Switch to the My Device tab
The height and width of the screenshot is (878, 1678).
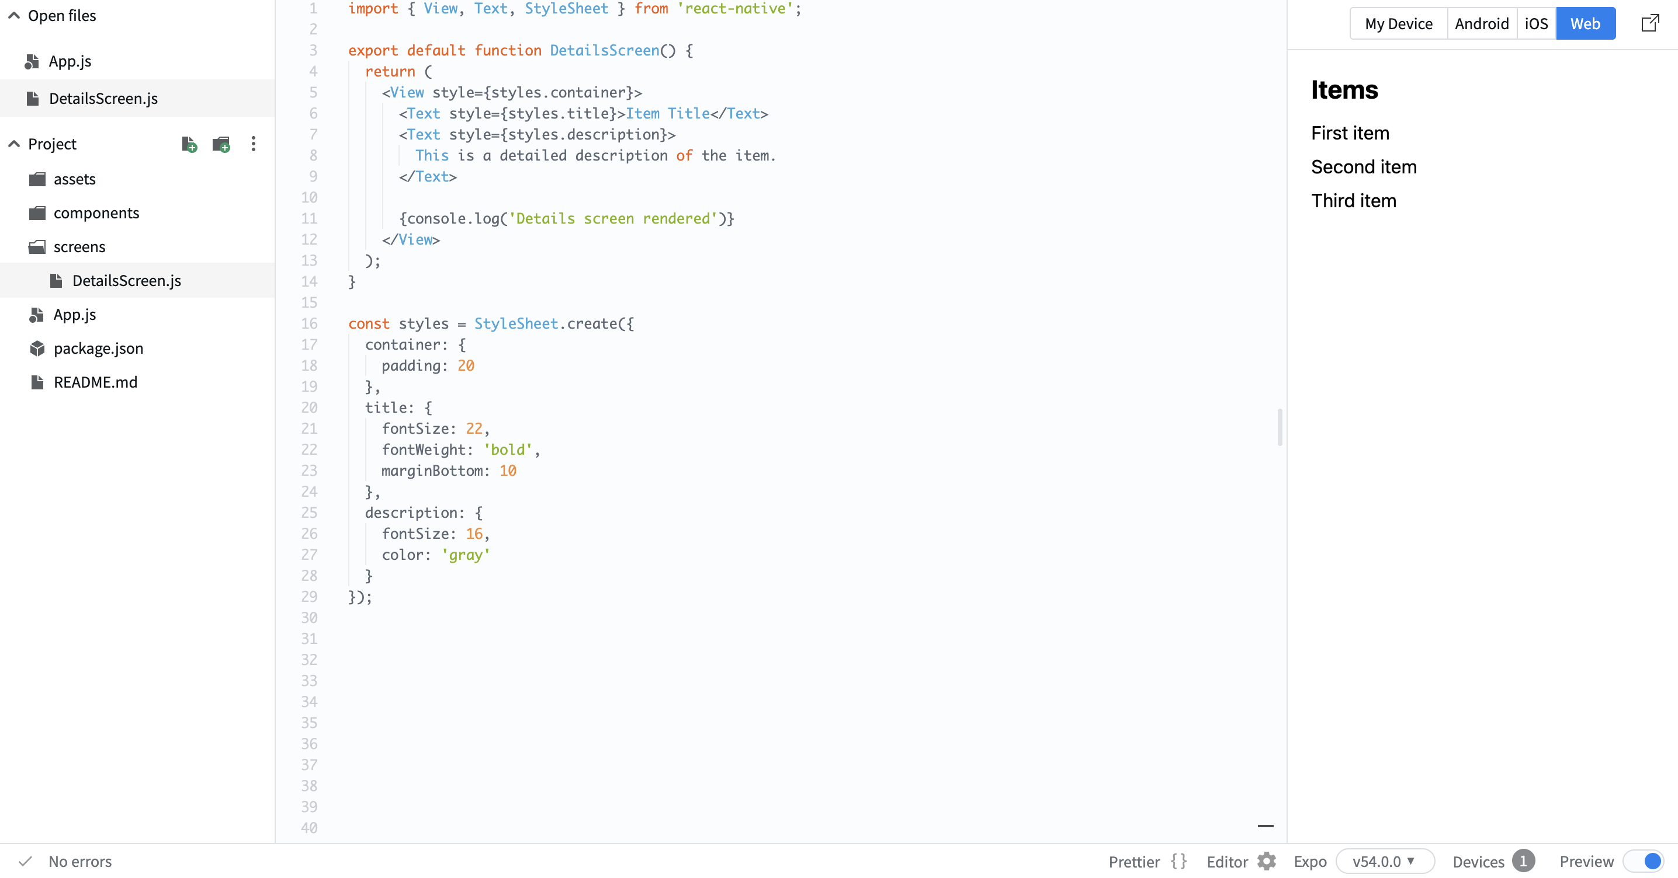pos(1398,23)
